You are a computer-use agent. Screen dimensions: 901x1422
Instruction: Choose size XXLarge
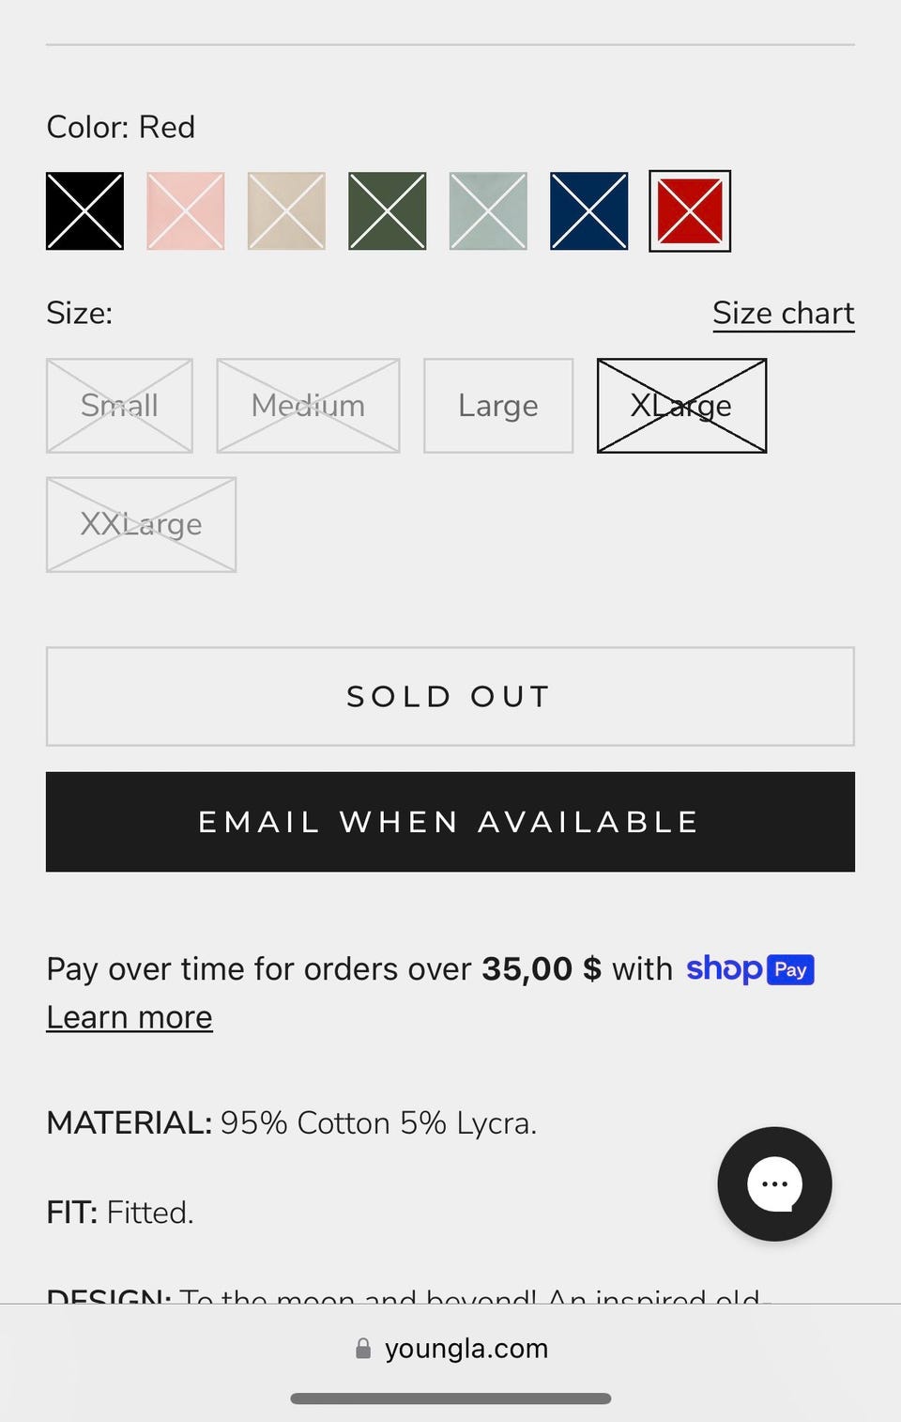(x=141, y=524)
